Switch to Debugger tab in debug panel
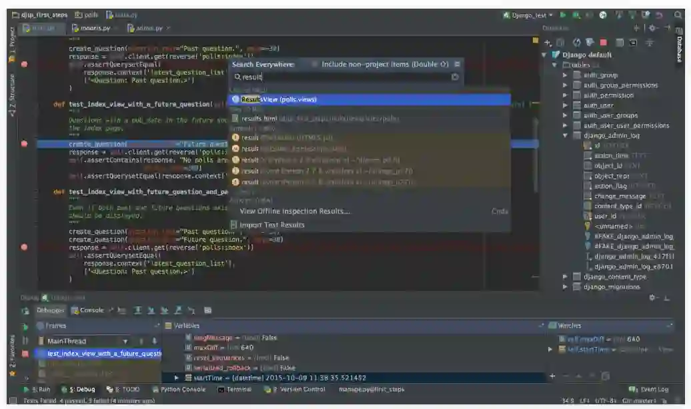This screenshot has height=409, width=691. tap(51, 310)
